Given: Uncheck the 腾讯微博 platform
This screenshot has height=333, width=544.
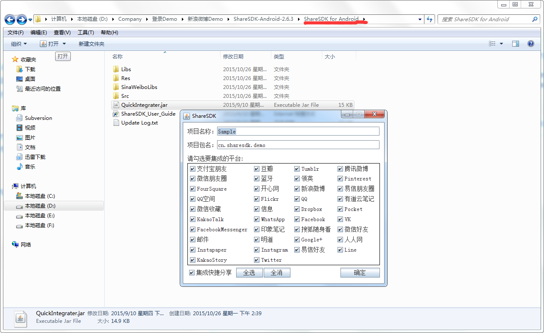Looking at the screenshot, I should (340, 169).
